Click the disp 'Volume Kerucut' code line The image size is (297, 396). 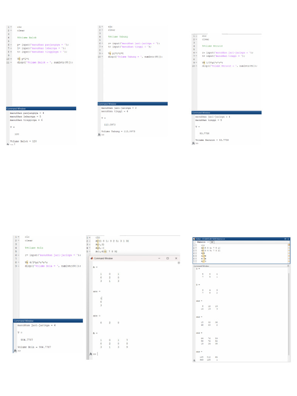click(x=230, y=66)
